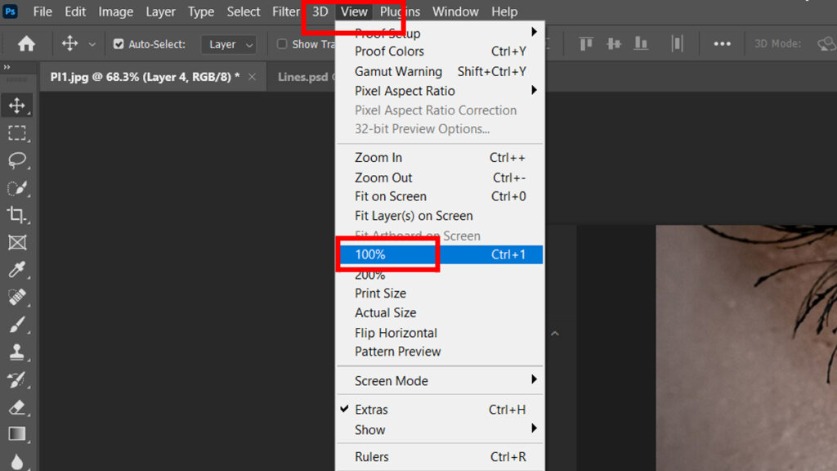
Task: Select the Brush tool
Action: tap(17, 325)
